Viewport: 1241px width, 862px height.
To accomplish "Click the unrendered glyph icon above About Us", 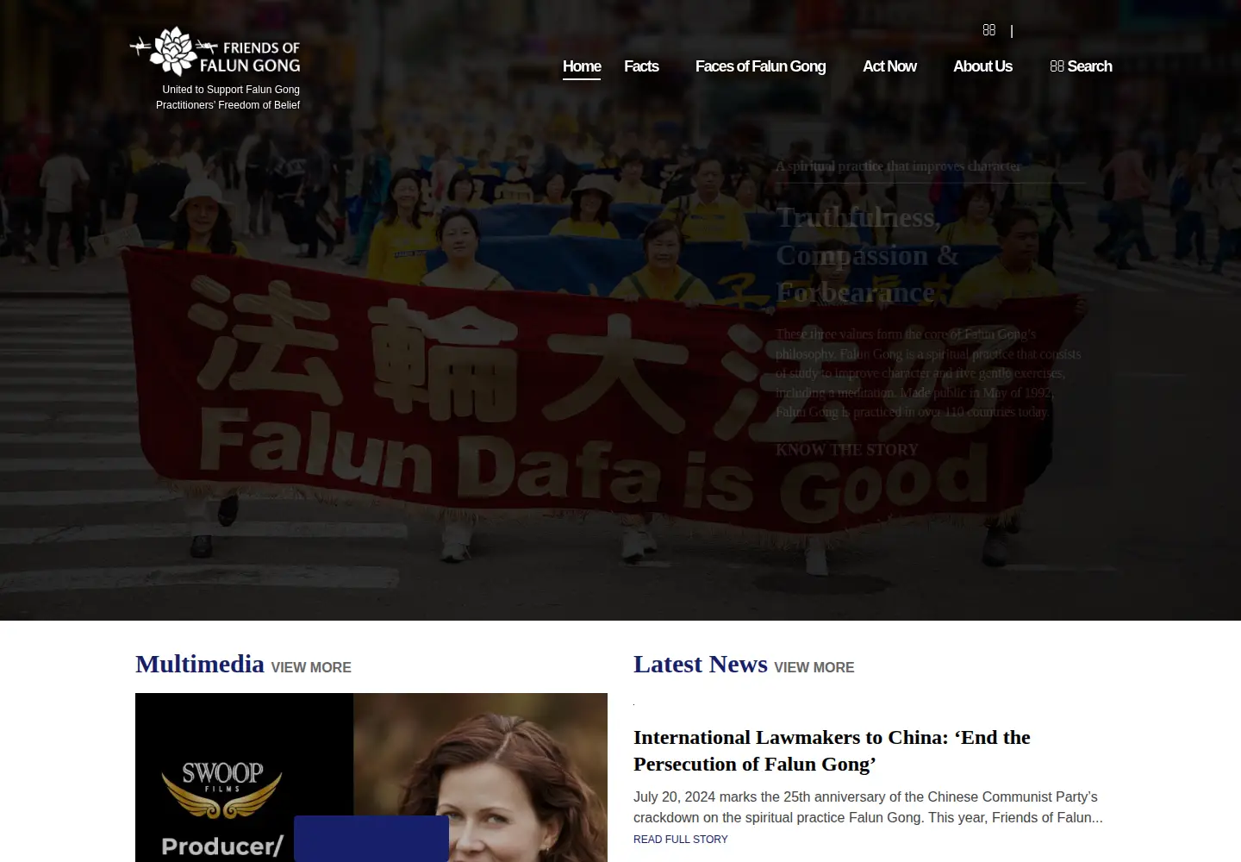I will coord(989,30).
